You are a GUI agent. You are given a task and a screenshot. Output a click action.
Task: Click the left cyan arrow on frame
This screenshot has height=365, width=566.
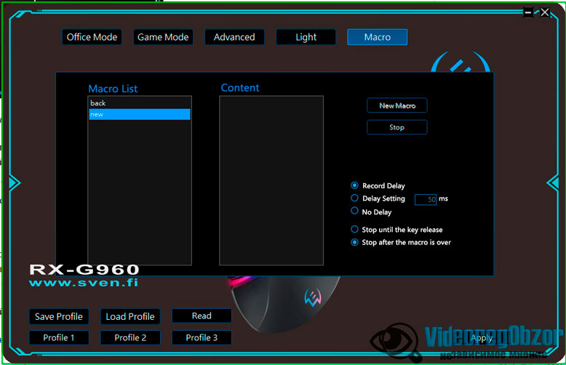pyautogui.click(x=14, y=182)
